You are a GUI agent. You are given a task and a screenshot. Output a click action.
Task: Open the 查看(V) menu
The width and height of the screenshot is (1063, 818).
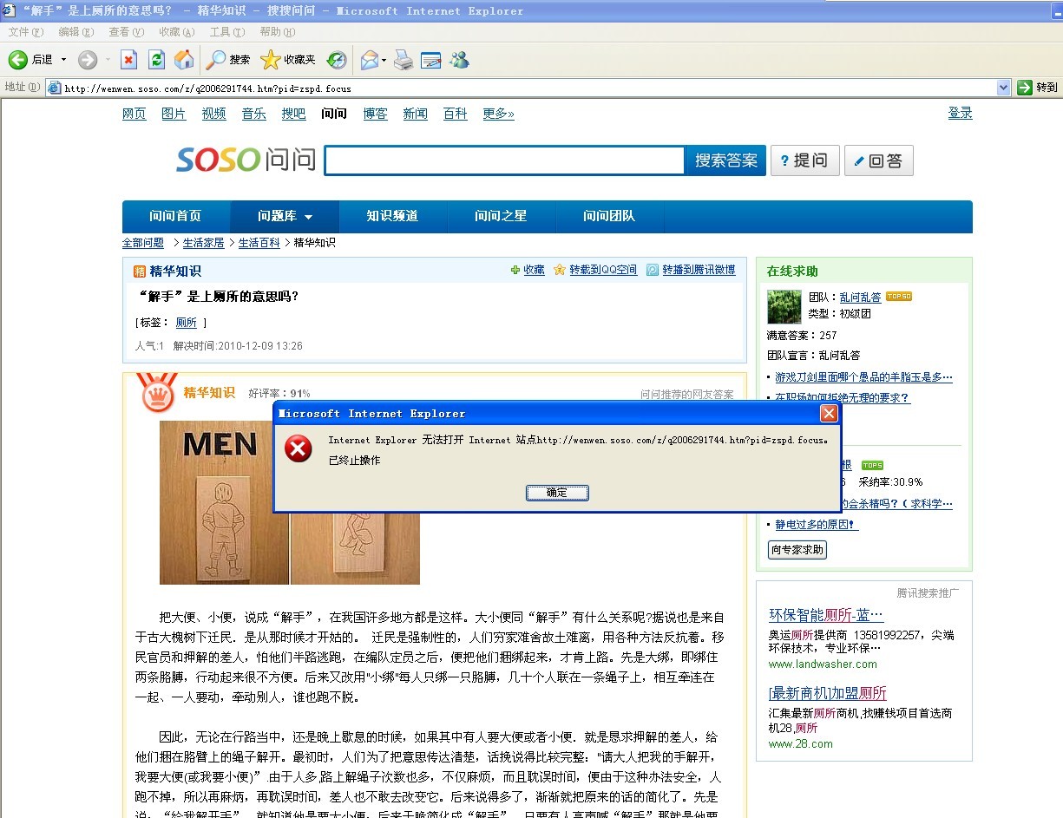pos(126,32)
